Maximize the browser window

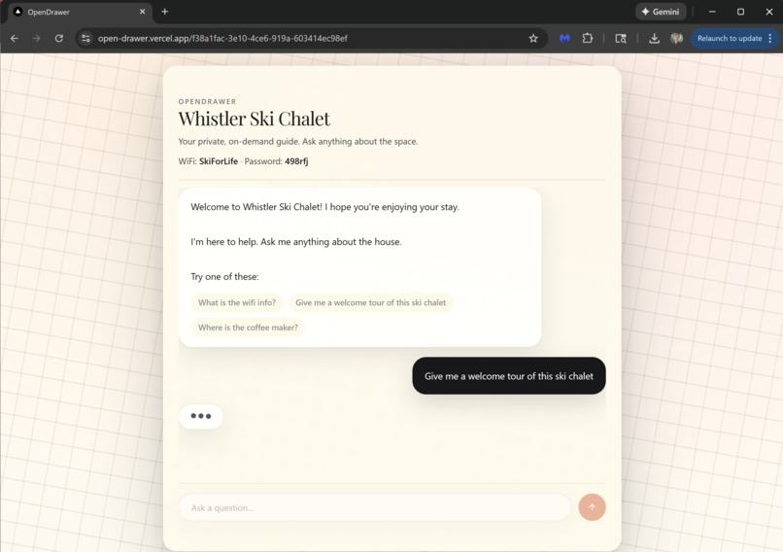[x=740, y=12]
